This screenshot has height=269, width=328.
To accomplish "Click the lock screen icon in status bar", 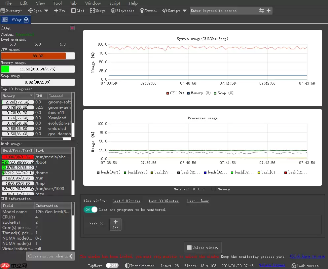I will click(294, 265).
